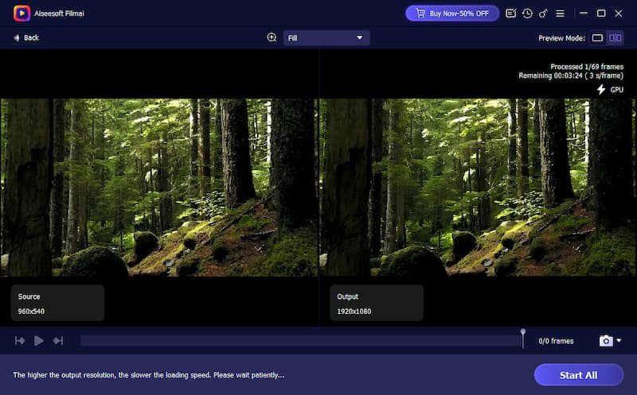
Task: Play the preview video
Action: (38, 341)
